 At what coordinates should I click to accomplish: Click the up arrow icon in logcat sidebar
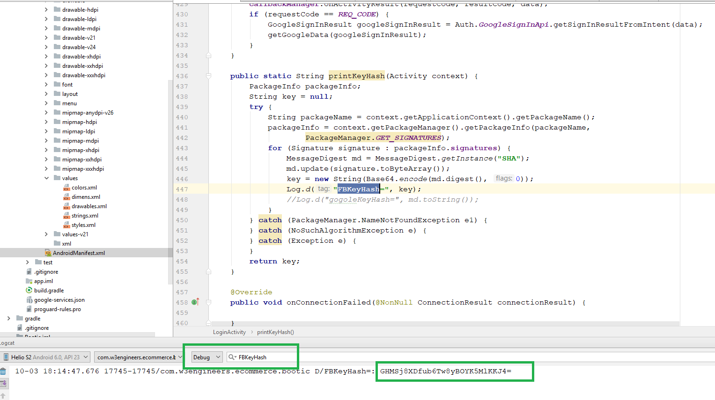coord(3,396)
